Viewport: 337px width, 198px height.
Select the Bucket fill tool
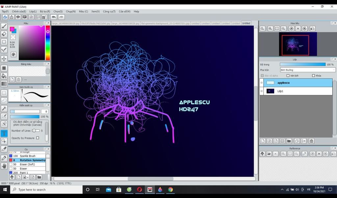(4, 76)
